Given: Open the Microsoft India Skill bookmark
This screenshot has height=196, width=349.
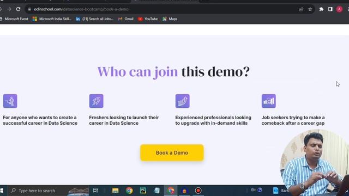Looking at the screenshot, I should click(52, 19).
